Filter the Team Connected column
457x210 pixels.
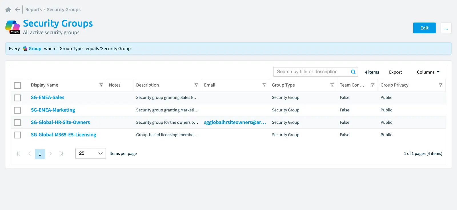tap(373, 85)
